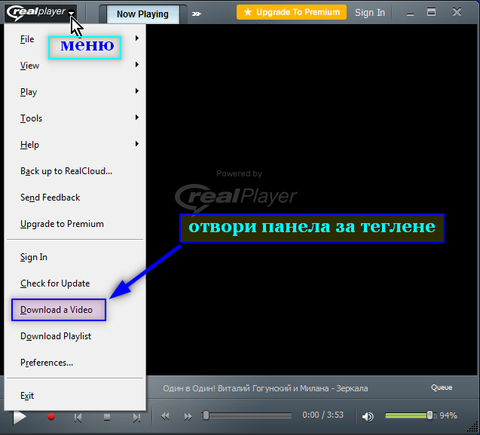
Task: Click the Upgrade To Premium button
Action: (292, 12)
